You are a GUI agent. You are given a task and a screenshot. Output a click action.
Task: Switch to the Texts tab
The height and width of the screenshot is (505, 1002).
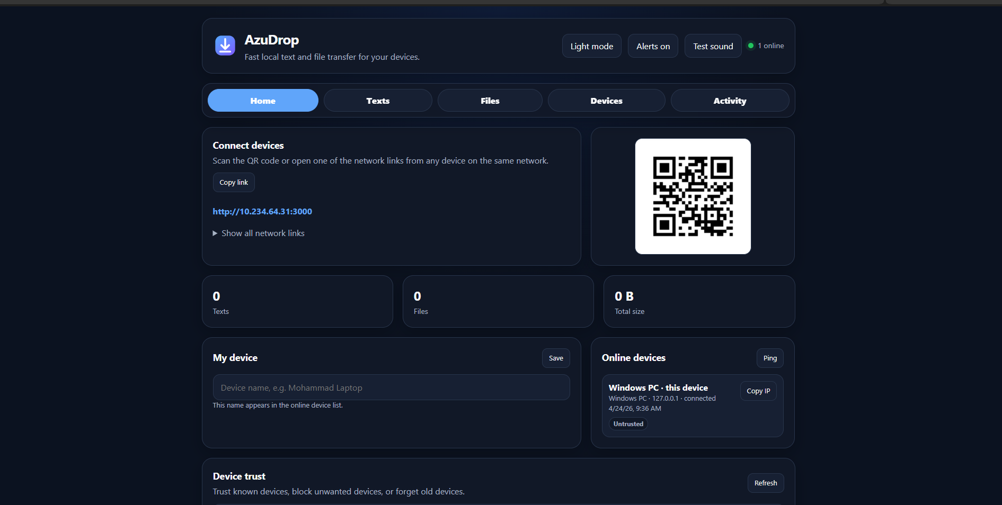[378, 101]
